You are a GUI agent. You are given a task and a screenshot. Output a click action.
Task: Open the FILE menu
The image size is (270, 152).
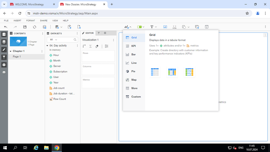(x=6, y=21)
